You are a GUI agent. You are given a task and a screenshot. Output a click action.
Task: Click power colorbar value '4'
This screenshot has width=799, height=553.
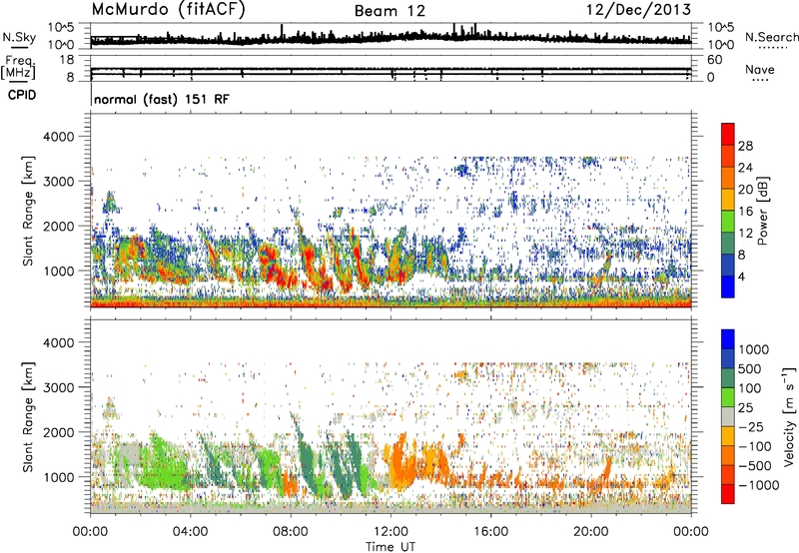[741, 277]
